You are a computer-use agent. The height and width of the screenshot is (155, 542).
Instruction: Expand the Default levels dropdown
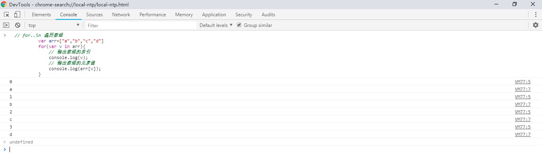click(216, 25)
